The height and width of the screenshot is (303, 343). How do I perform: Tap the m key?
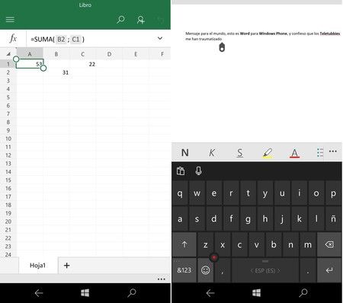pyautogui.click(x=308, y=244)
